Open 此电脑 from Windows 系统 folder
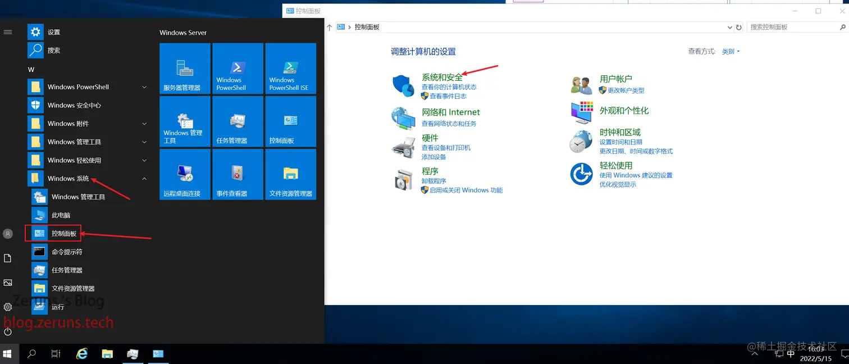849x364 pixels. pyautogui.click(x=61, y=215)
